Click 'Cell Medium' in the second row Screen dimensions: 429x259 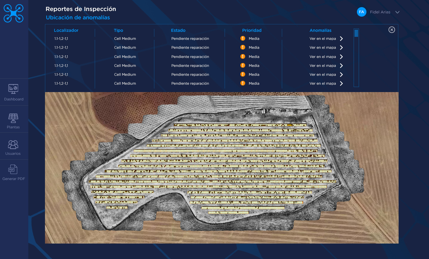click(x=125, y=48)
